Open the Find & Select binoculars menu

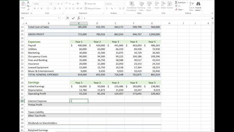tap(198, 6)
